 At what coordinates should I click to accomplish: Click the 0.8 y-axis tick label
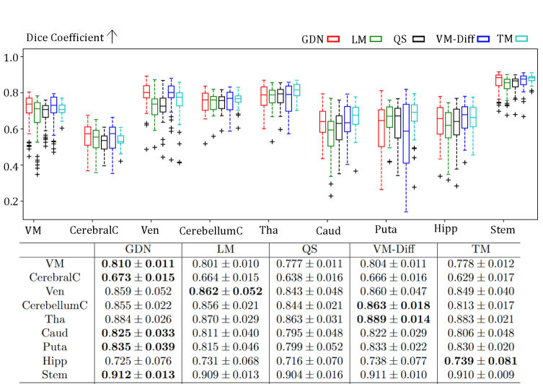11,93
